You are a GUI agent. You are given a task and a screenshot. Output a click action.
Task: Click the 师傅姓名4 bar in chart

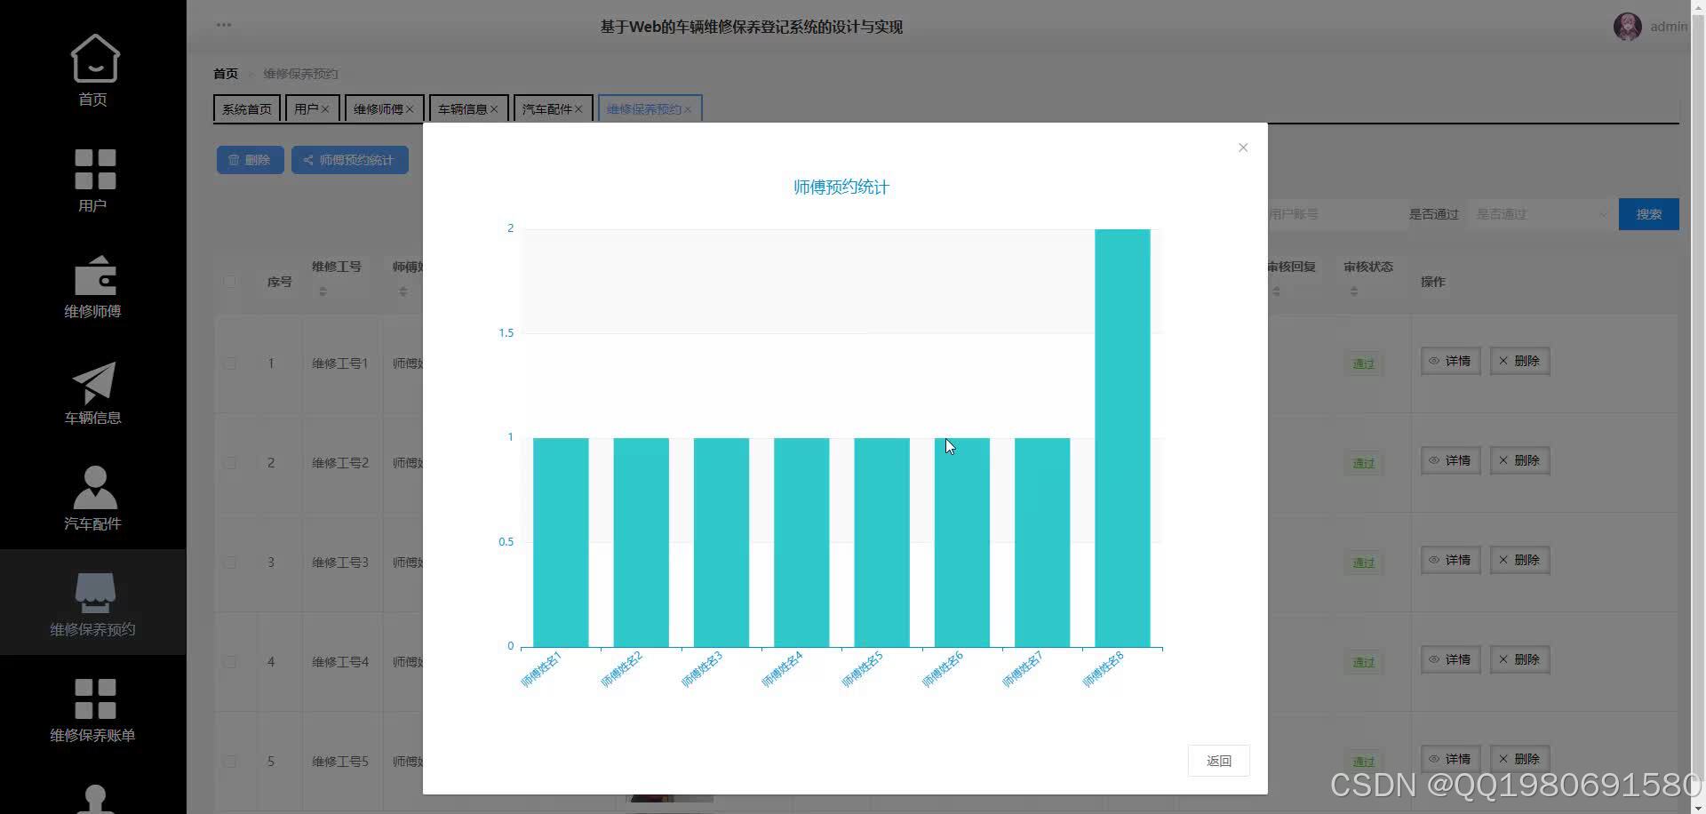801,542
